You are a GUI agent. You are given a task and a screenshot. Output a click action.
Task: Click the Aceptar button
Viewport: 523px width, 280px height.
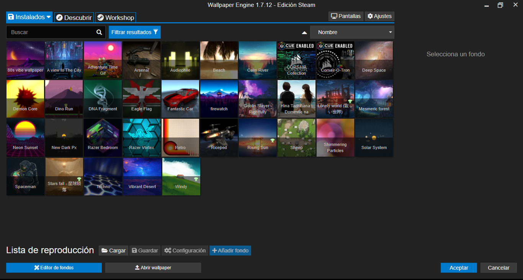point(458,267)
